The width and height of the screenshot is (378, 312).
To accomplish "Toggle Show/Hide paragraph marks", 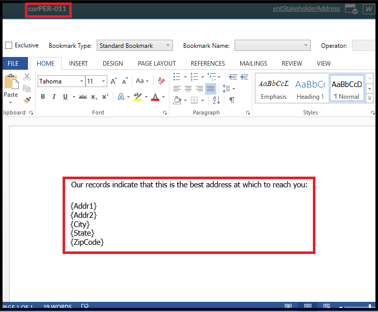I will (x=231, y=100).
